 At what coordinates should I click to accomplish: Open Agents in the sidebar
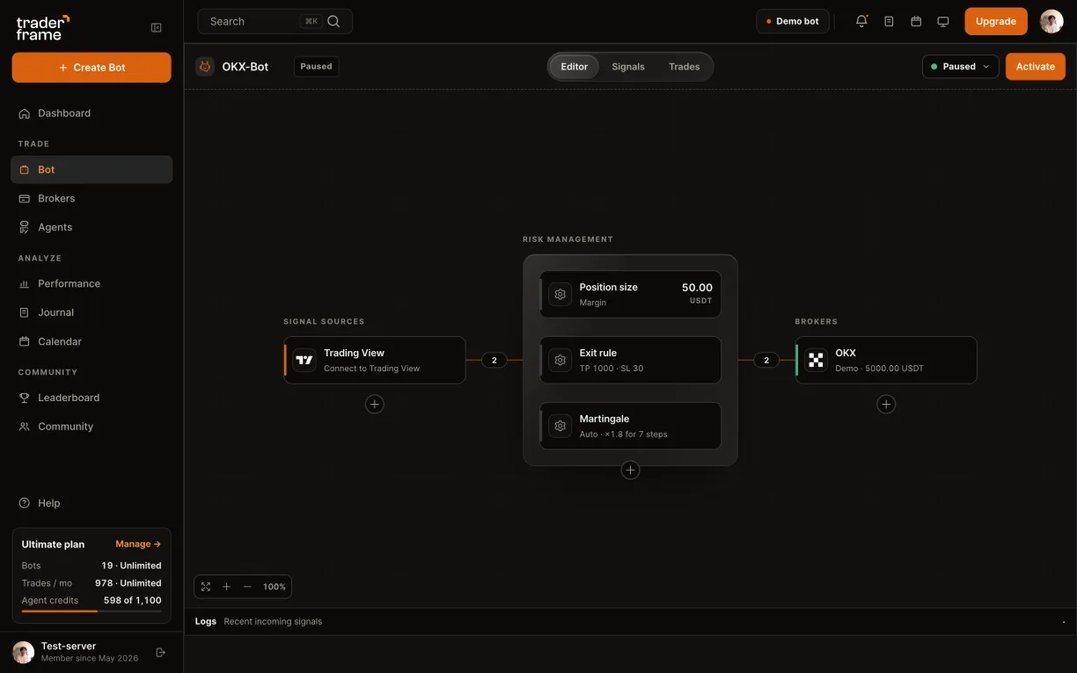pyautogui.click(x=92, y=227)
